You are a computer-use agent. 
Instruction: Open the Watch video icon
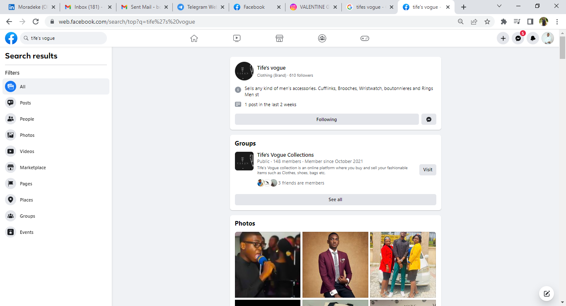tap(237, 38)
